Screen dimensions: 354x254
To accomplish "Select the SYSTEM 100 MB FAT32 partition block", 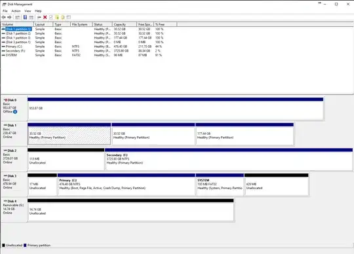I will click(x=220, y=185).
